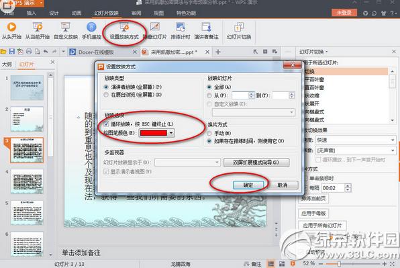Image resolution: width=400 pixels, height=268 pixels.
Task: Add a new document tab with plus
Action: click(218, 52)
